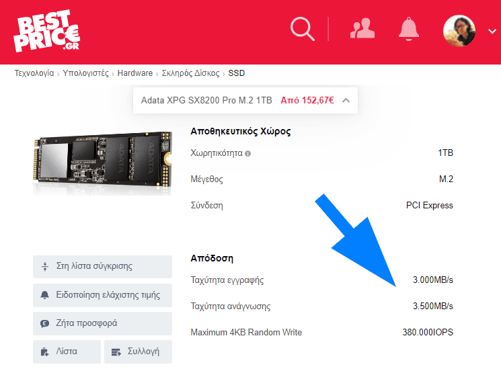This screenshot has height=371, width=501.
Task: Add to Στη λίστα σύγκρισης
Action: click(102, 267)
